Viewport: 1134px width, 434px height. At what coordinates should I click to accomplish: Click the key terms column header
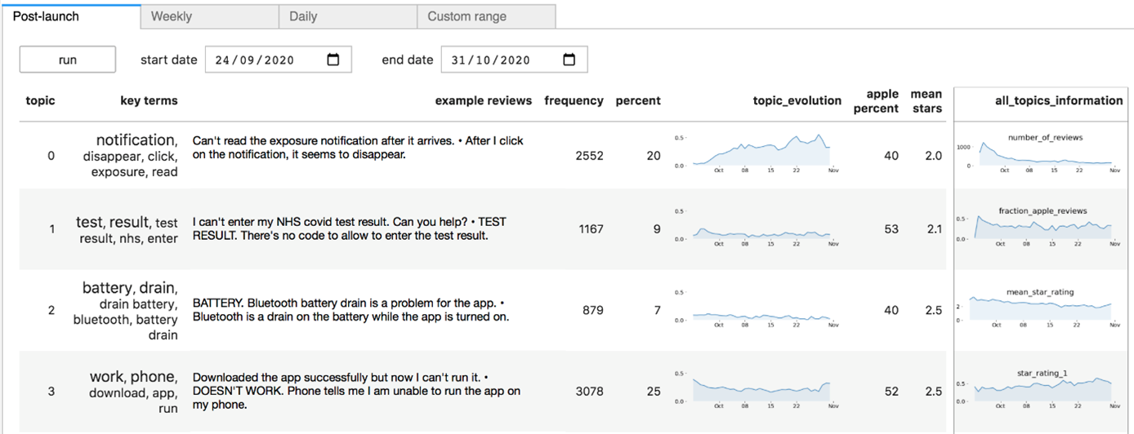click(149, 101)
